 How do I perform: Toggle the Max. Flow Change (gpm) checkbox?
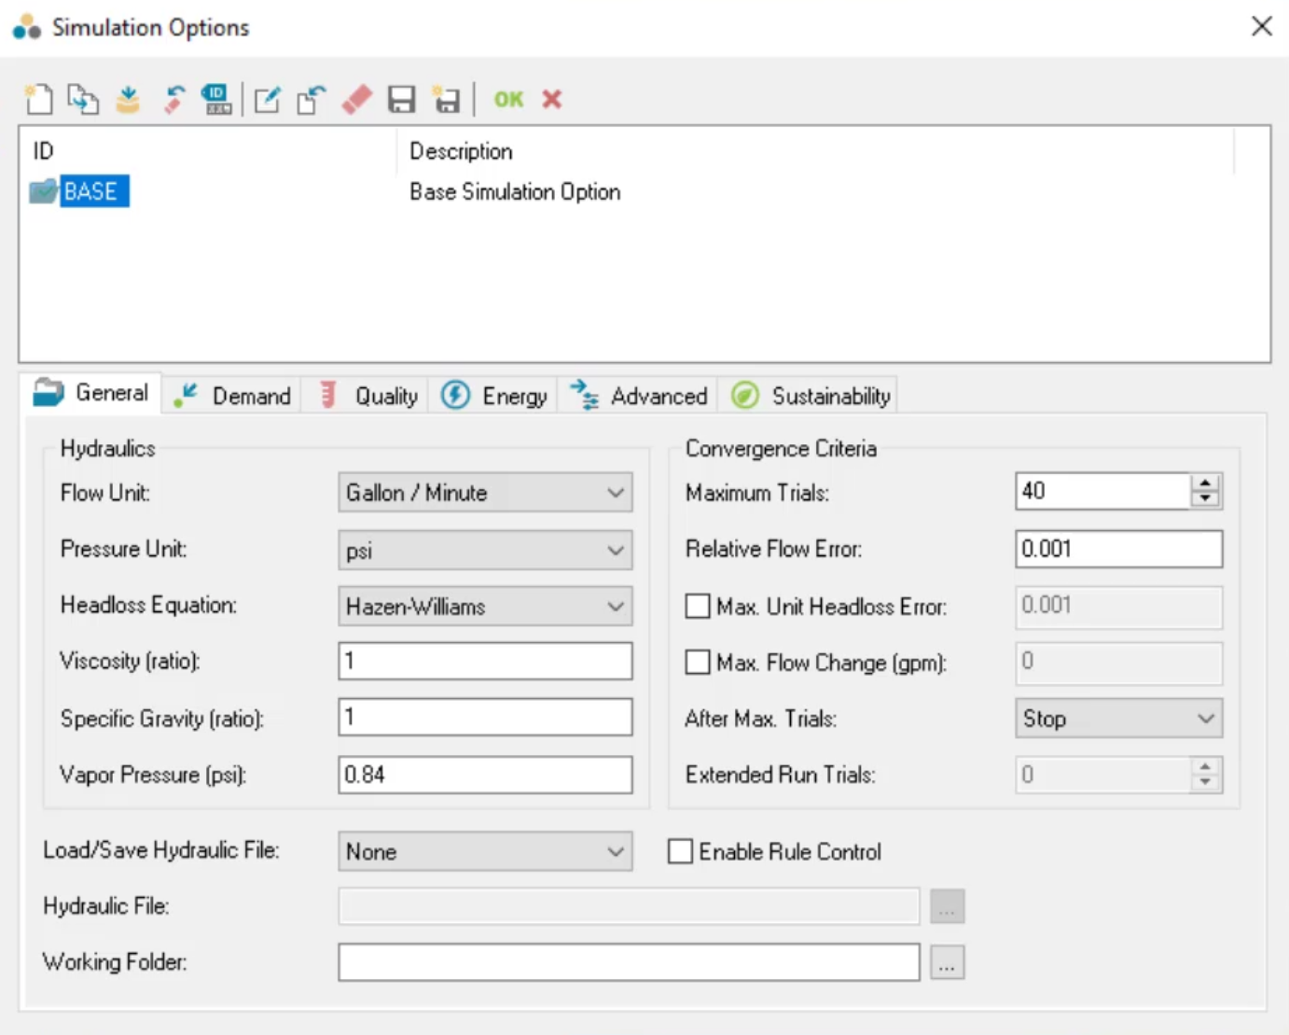pyautogui.click(x=698, y=663)
